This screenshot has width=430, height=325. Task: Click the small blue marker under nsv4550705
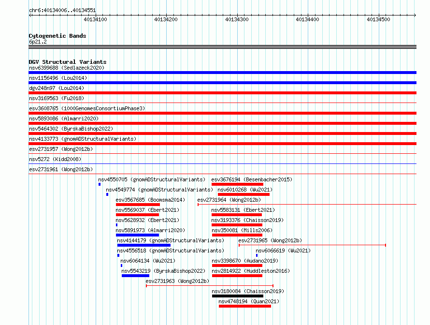point(100,184)
